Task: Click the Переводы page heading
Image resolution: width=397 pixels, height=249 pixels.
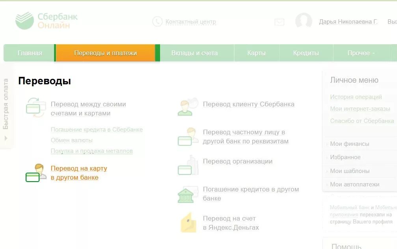Action: click(45, 81)
